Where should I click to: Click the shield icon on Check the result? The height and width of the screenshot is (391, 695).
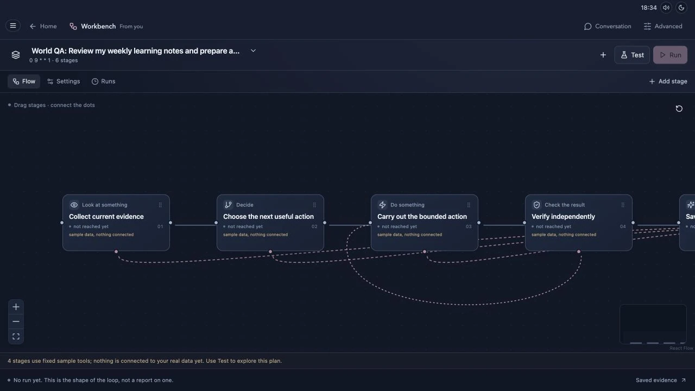[x=536, y=205]
